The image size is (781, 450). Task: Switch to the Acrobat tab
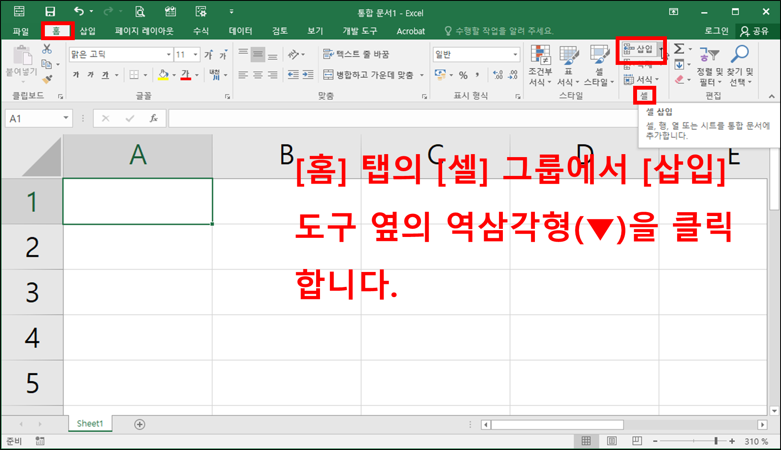(411, 31)
